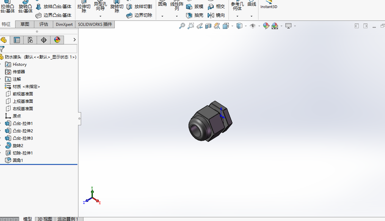
Task: Expand more manager tabs chevron
Action: (x=74, y=40)
